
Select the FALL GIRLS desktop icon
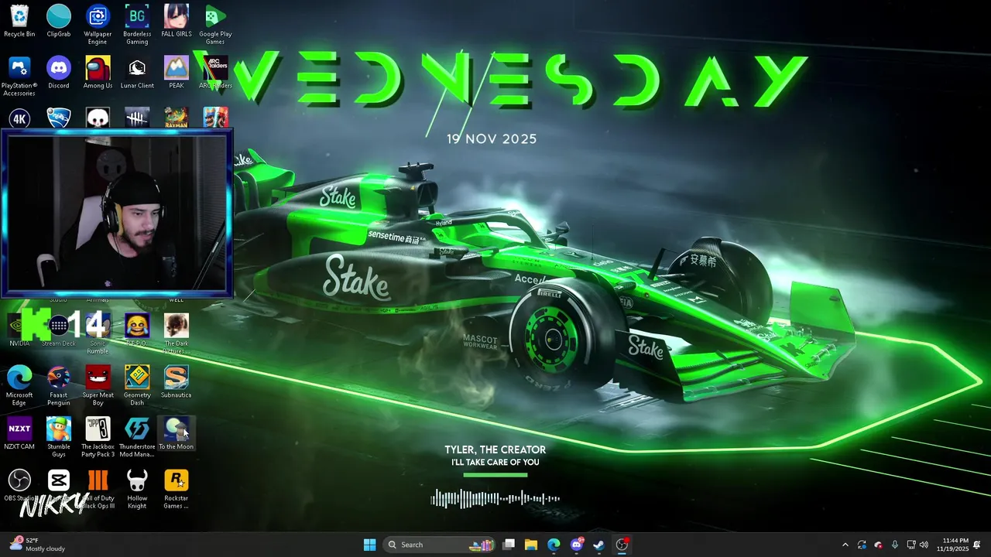pyautogui.click(x=177, y=21)
